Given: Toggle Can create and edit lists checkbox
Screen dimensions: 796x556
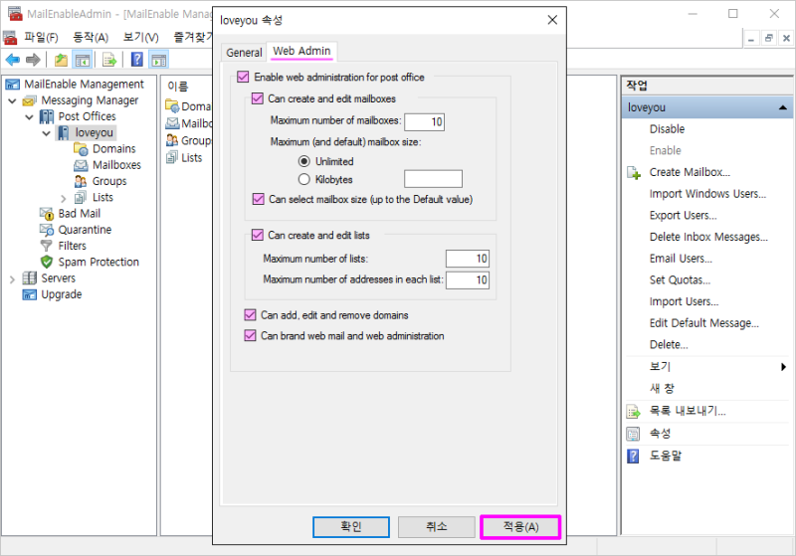Looking at the screenshot, I should pyautogui.click(x=258, y=235).
